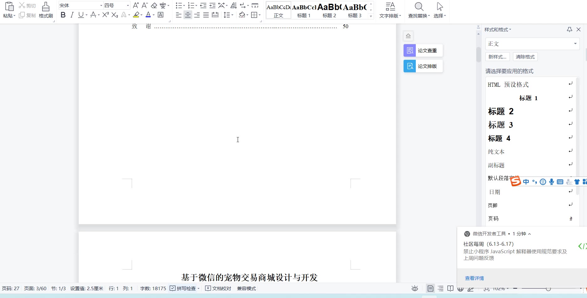587x298 pixels.
Task: Apply 标题 2 style from the ribbon gallery
Action: click(329, 10)
